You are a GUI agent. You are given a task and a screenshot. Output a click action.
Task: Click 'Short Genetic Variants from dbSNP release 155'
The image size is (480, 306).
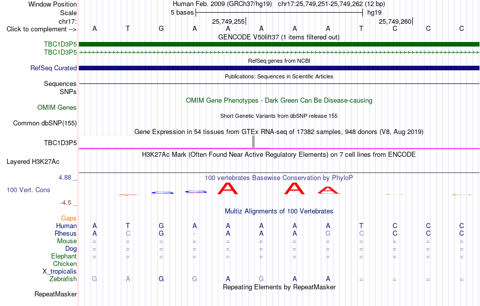(x=279, y=116)
